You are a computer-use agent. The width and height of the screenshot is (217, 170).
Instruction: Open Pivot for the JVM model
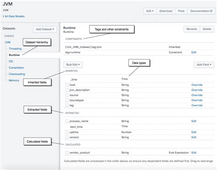(x=181, y=11)
